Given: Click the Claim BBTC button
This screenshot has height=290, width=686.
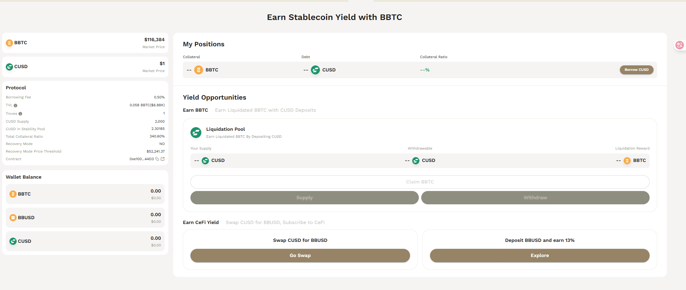Looking at the screenshot, I should pyautogui.click(x=420, y=182).
